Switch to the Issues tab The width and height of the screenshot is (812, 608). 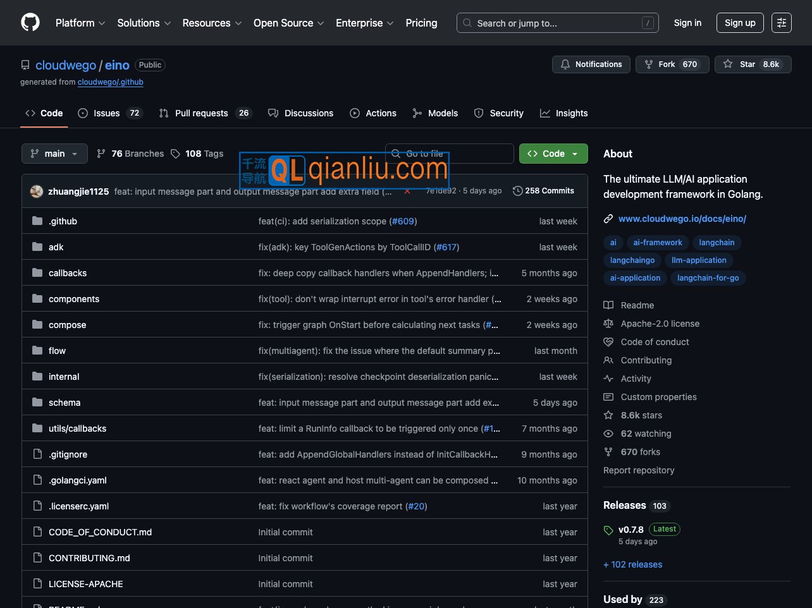pyautogui.click(x=110, y=113)
